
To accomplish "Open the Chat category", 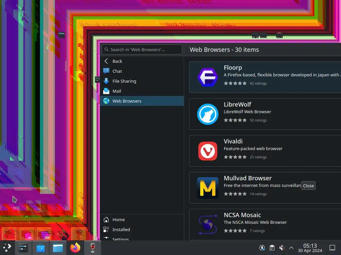I will (142, 71).
